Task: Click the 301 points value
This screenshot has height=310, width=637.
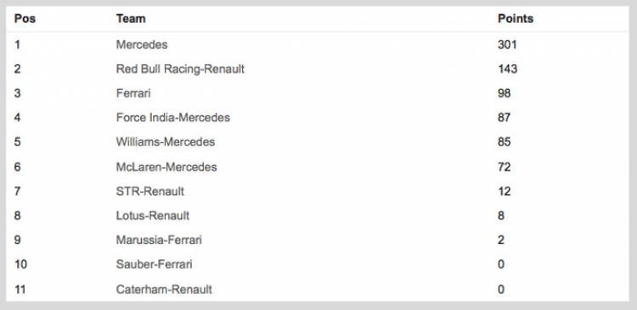Action: (x=507, y=44)
